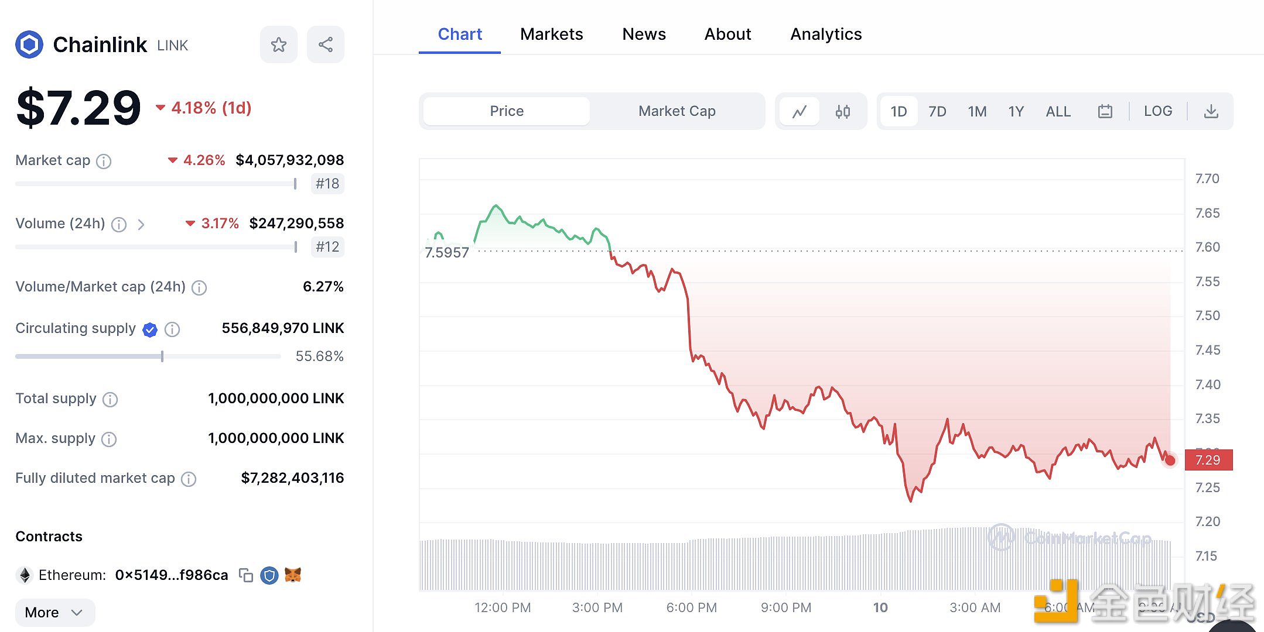Click the volume rank #12 badge
Image resolution: width=1264 pixels, height=632 pixels.
[x=327, y=247]
